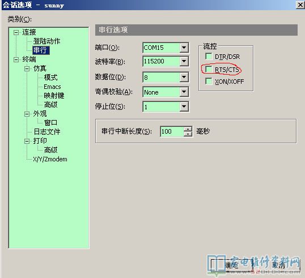The image size is (305, 278).
Task: Collapse the 打印 tree node
Action: [x=27, y=141]
